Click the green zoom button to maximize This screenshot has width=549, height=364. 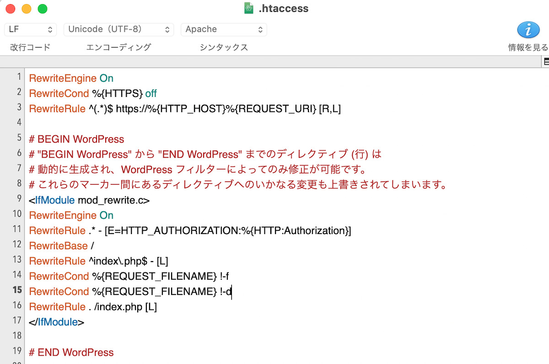click(41, 8)
